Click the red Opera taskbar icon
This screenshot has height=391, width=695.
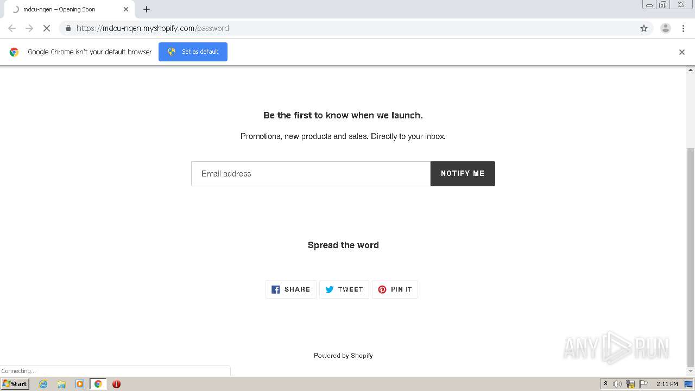(x=116, y=384)
